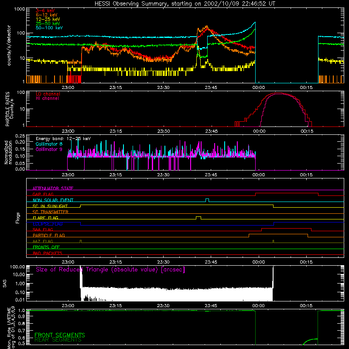Viewport: 349px width, 349px height.
Task: Pick the cyan 50-100 keV legend entry
Action: click(x=49, y=28)
